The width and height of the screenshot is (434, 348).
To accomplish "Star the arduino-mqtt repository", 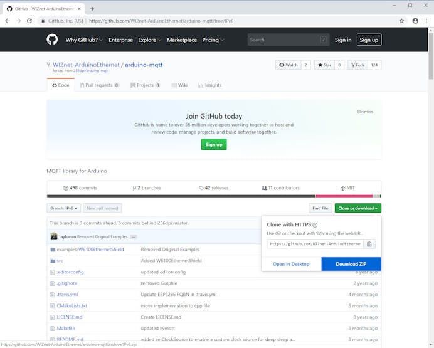I will click(324, 65).
